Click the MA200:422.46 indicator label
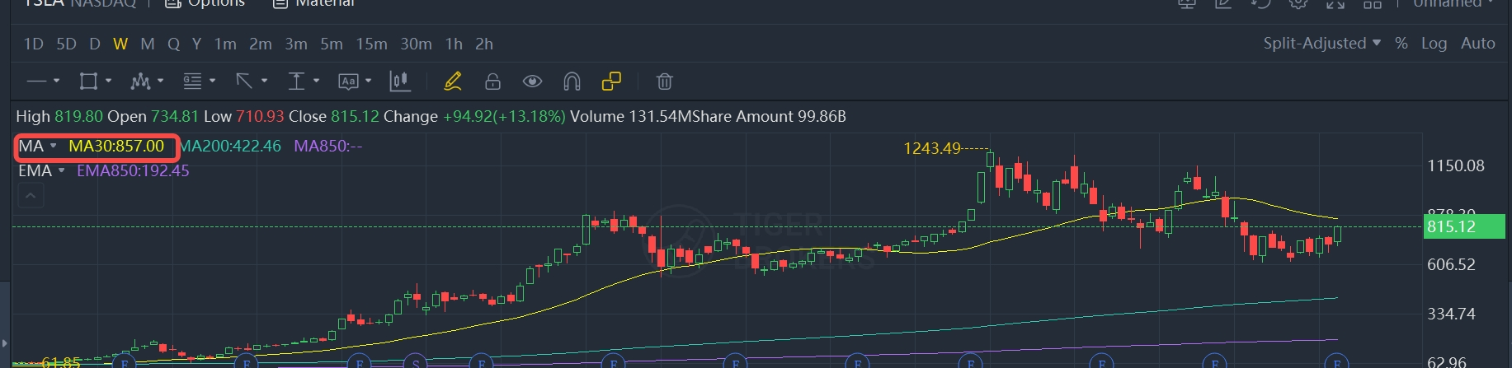The image size is (1512, 368). [x=230, y=146]
